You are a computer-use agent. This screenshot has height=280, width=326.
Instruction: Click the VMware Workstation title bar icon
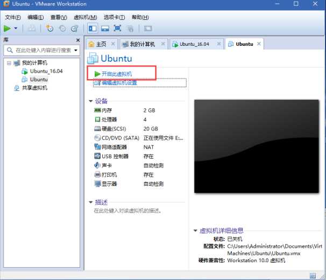click(6, 4)
